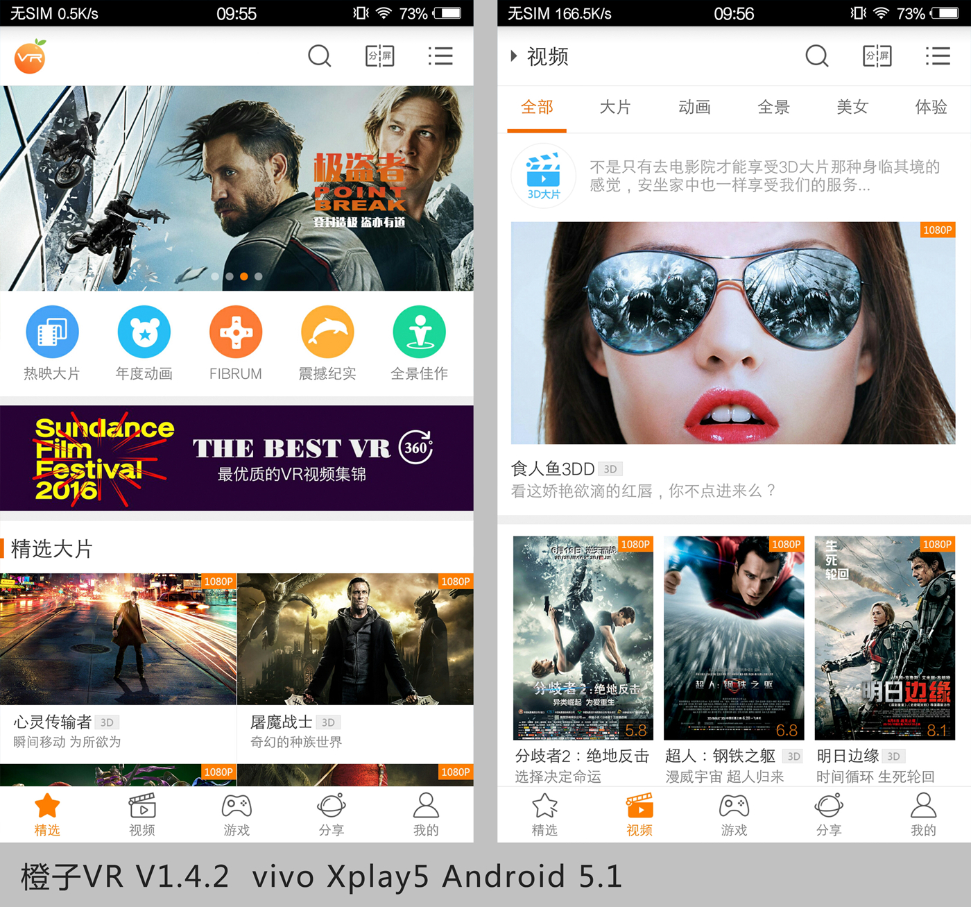This screenshot has height=907, width=971.
Task: Toggle split-screen mode on right 视频 screen
Action: coord(877,56)
